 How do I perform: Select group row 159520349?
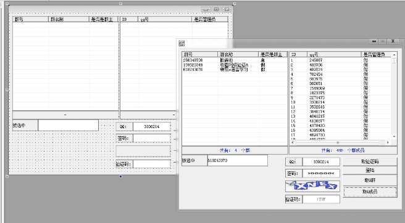pos(235,65)
